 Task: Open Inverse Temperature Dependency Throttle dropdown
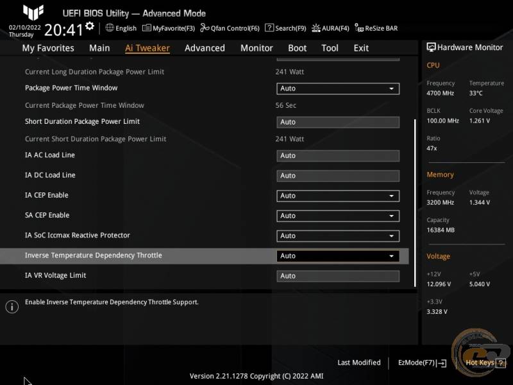pyautogui.click(x=338, y=256)
